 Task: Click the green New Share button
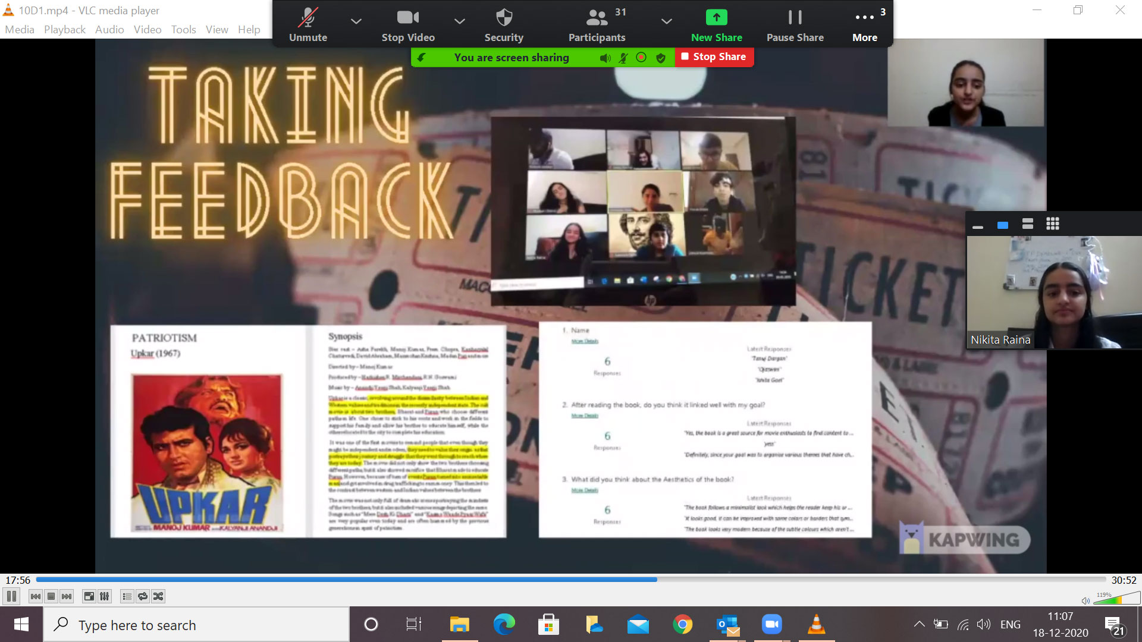716,25
